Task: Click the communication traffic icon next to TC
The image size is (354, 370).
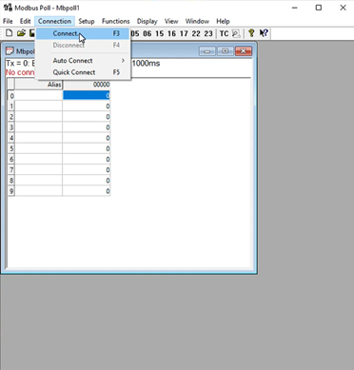Action: [236, 33]
